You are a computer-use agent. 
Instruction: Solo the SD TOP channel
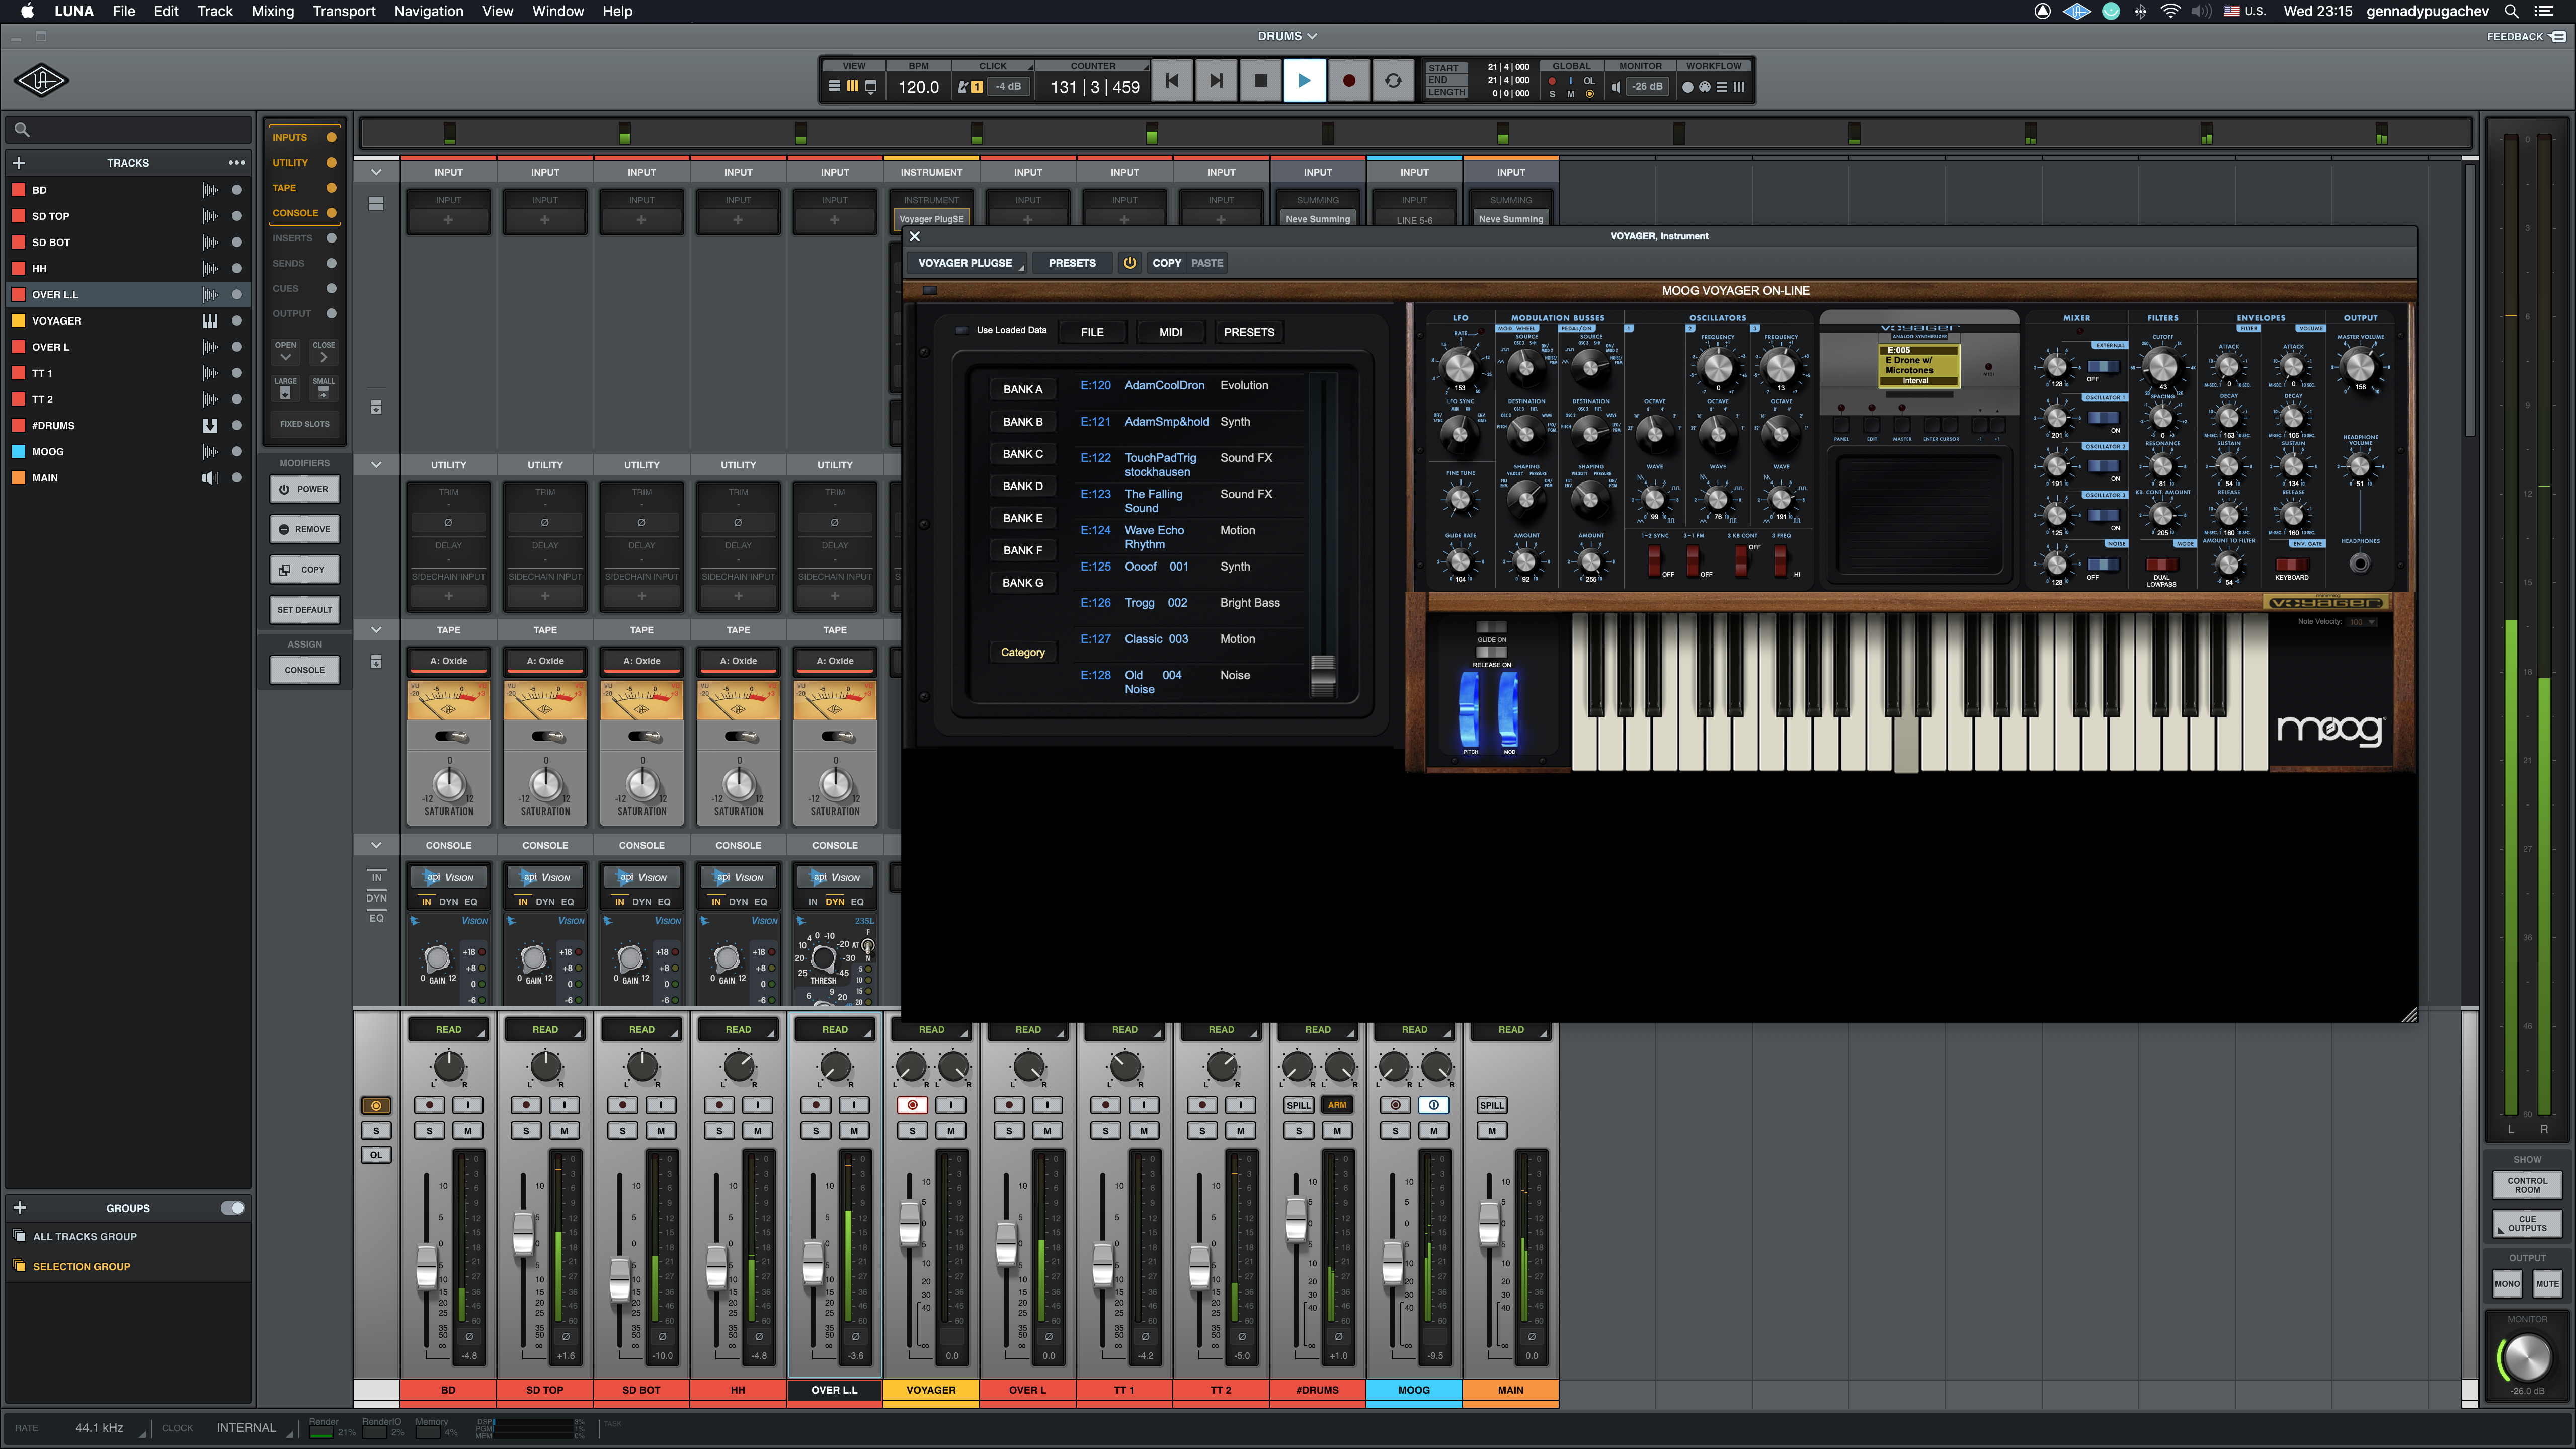coord(526,1131)
